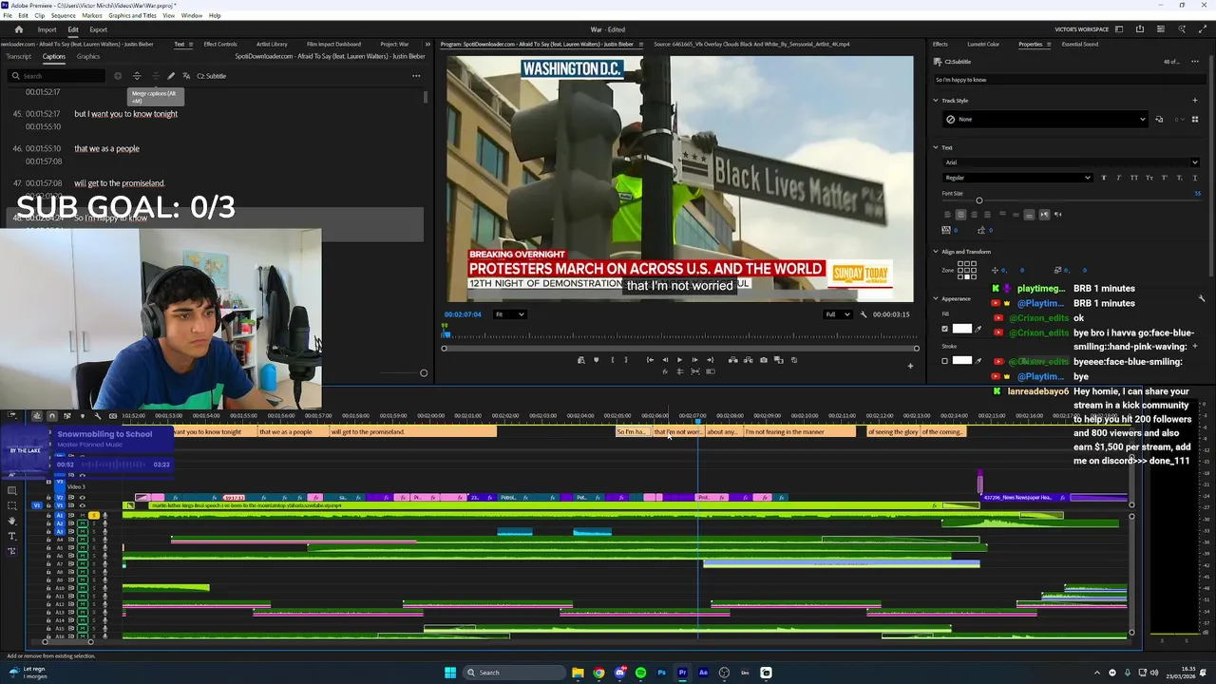Export frame camera icon

(763, 360)
